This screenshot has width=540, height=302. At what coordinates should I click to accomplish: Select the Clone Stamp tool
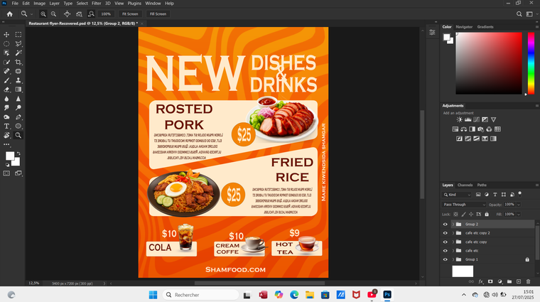[18, 80]
